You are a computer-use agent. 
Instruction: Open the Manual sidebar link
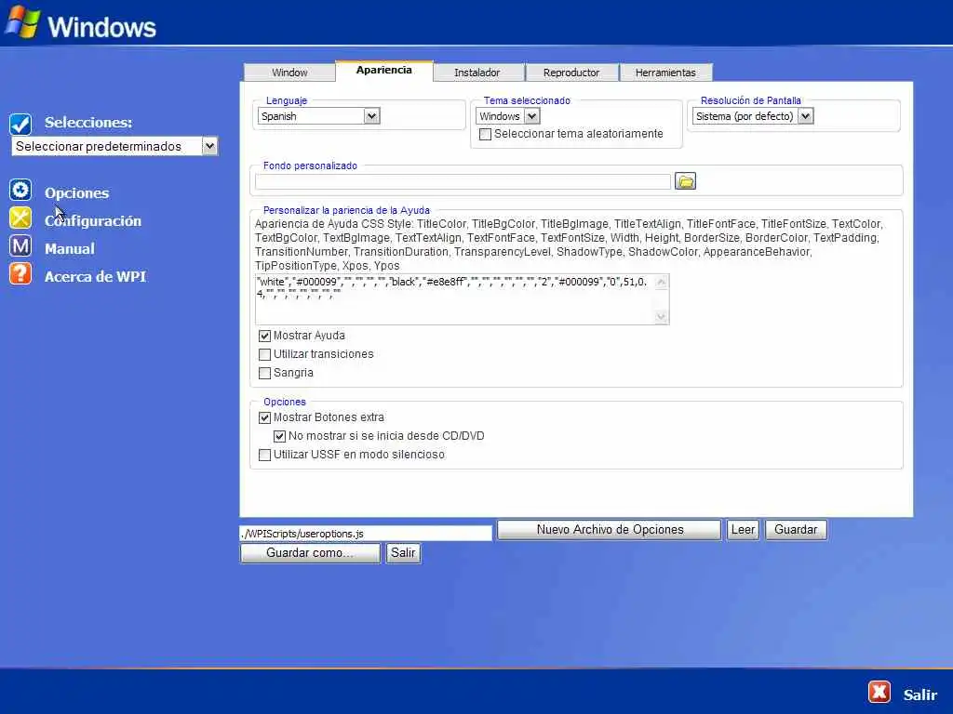click(x=69, y=249)
